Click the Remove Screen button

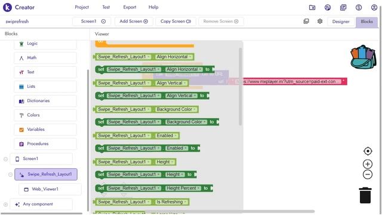[x=221, y=21]
